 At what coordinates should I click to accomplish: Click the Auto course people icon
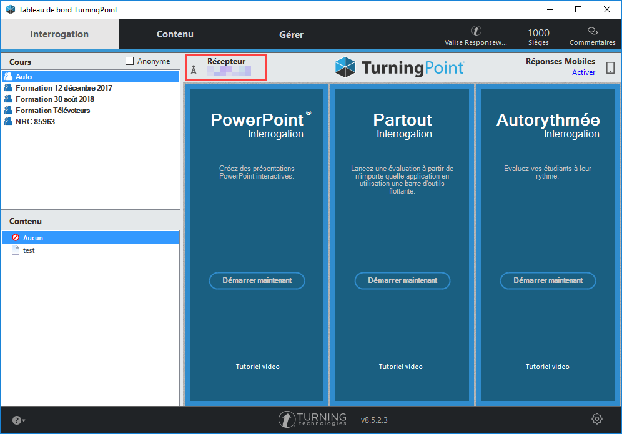(x=8, y=76)
